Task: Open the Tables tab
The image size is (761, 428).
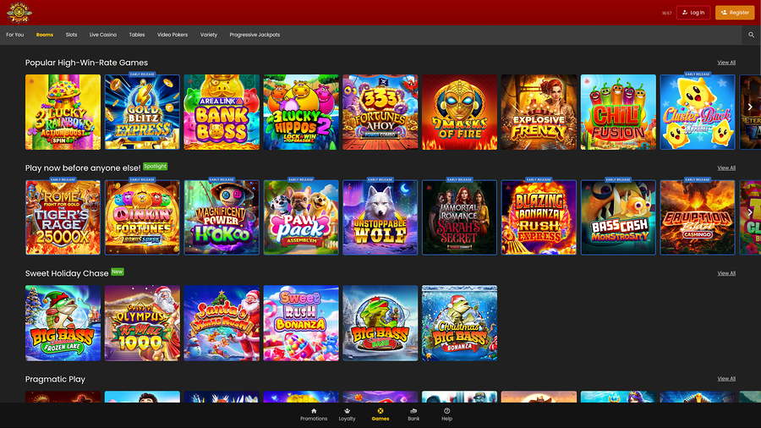Action: 137,35
